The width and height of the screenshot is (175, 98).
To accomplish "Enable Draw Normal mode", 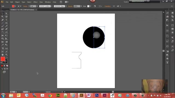I will pyautogui.click(x=2, y=69).
